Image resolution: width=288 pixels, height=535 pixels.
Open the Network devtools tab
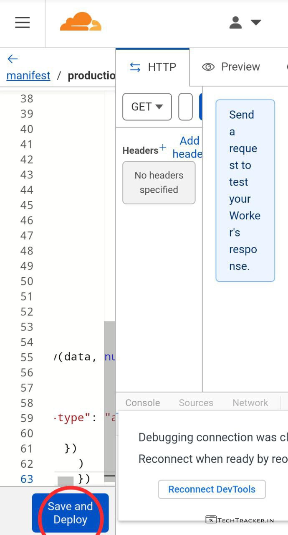(x=250, y=403)
